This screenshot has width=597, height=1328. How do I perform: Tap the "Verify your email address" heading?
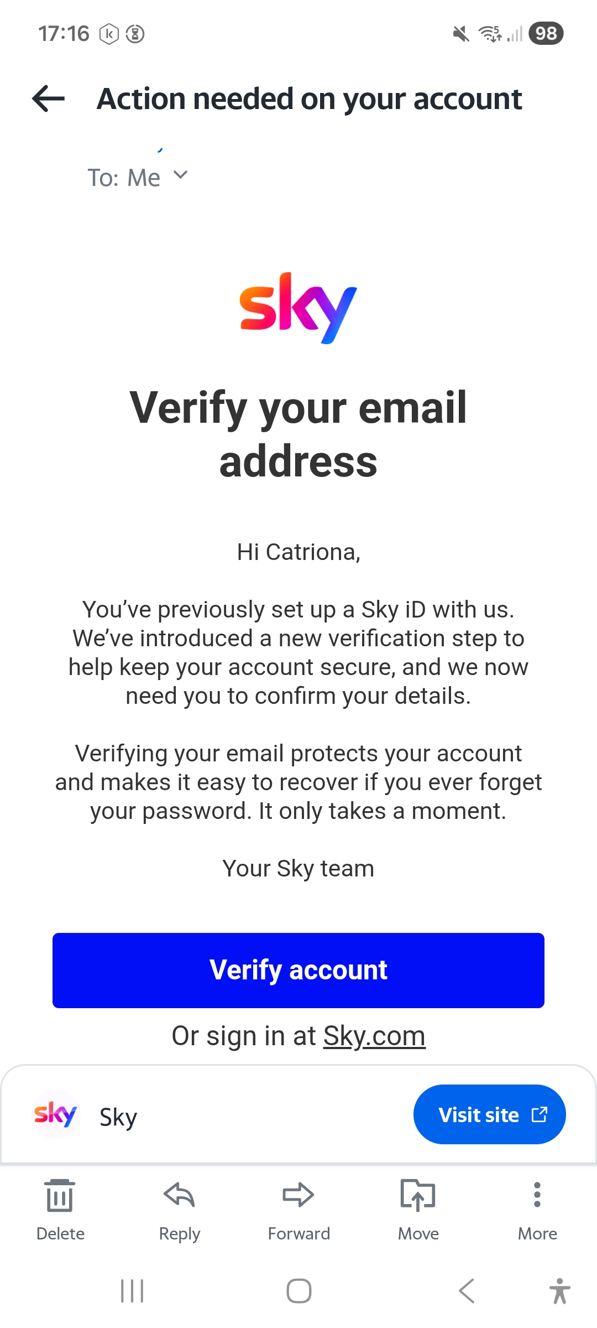298,434
